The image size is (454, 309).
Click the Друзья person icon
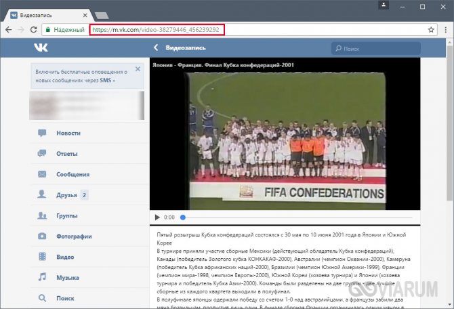click(x=42, y=194)
